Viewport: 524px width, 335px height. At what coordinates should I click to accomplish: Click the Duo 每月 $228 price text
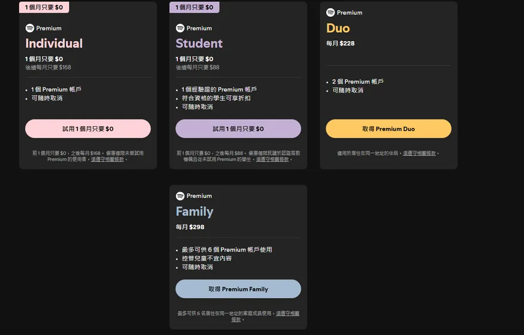pyautogui.click(x=340, y=43)
